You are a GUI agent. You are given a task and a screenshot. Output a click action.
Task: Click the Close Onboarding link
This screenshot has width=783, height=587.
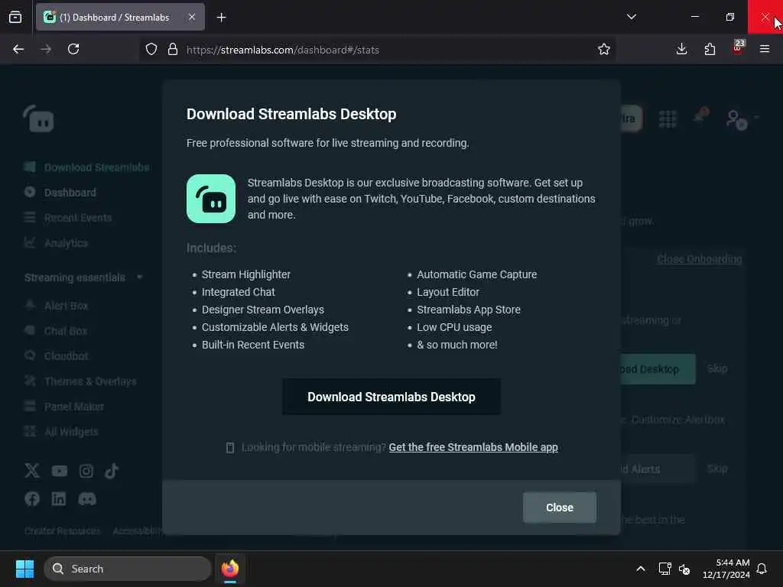click(x=699, y=259)
